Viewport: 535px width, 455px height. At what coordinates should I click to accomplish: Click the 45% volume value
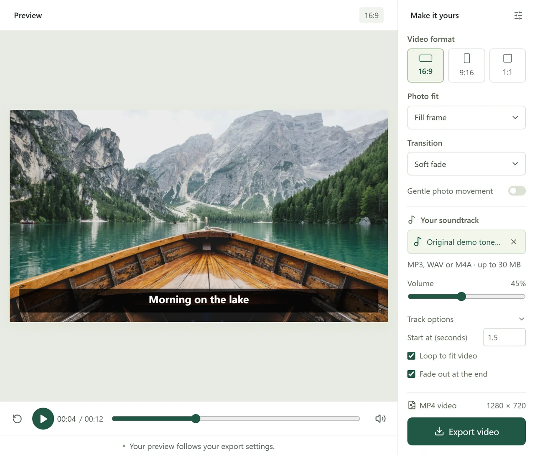(x=518, y=283)
